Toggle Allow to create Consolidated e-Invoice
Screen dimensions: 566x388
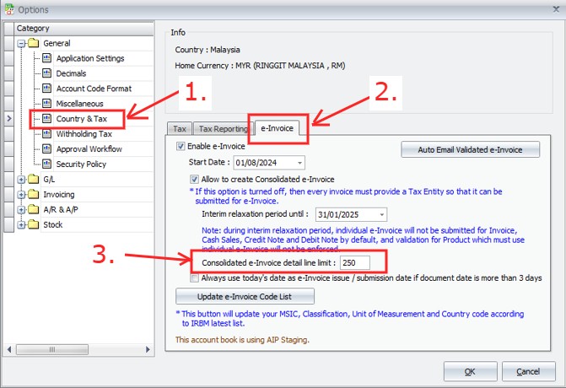[195, 179]
